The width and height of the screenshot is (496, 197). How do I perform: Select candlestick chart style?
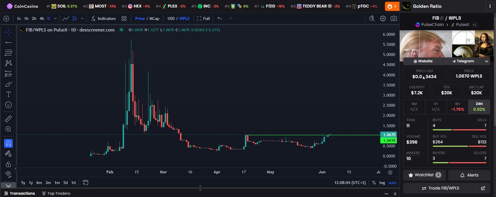(x=74, y=19)
